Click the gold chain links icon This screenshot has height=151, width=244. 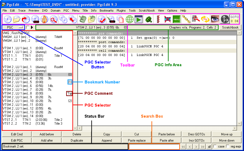click(186, 19)
